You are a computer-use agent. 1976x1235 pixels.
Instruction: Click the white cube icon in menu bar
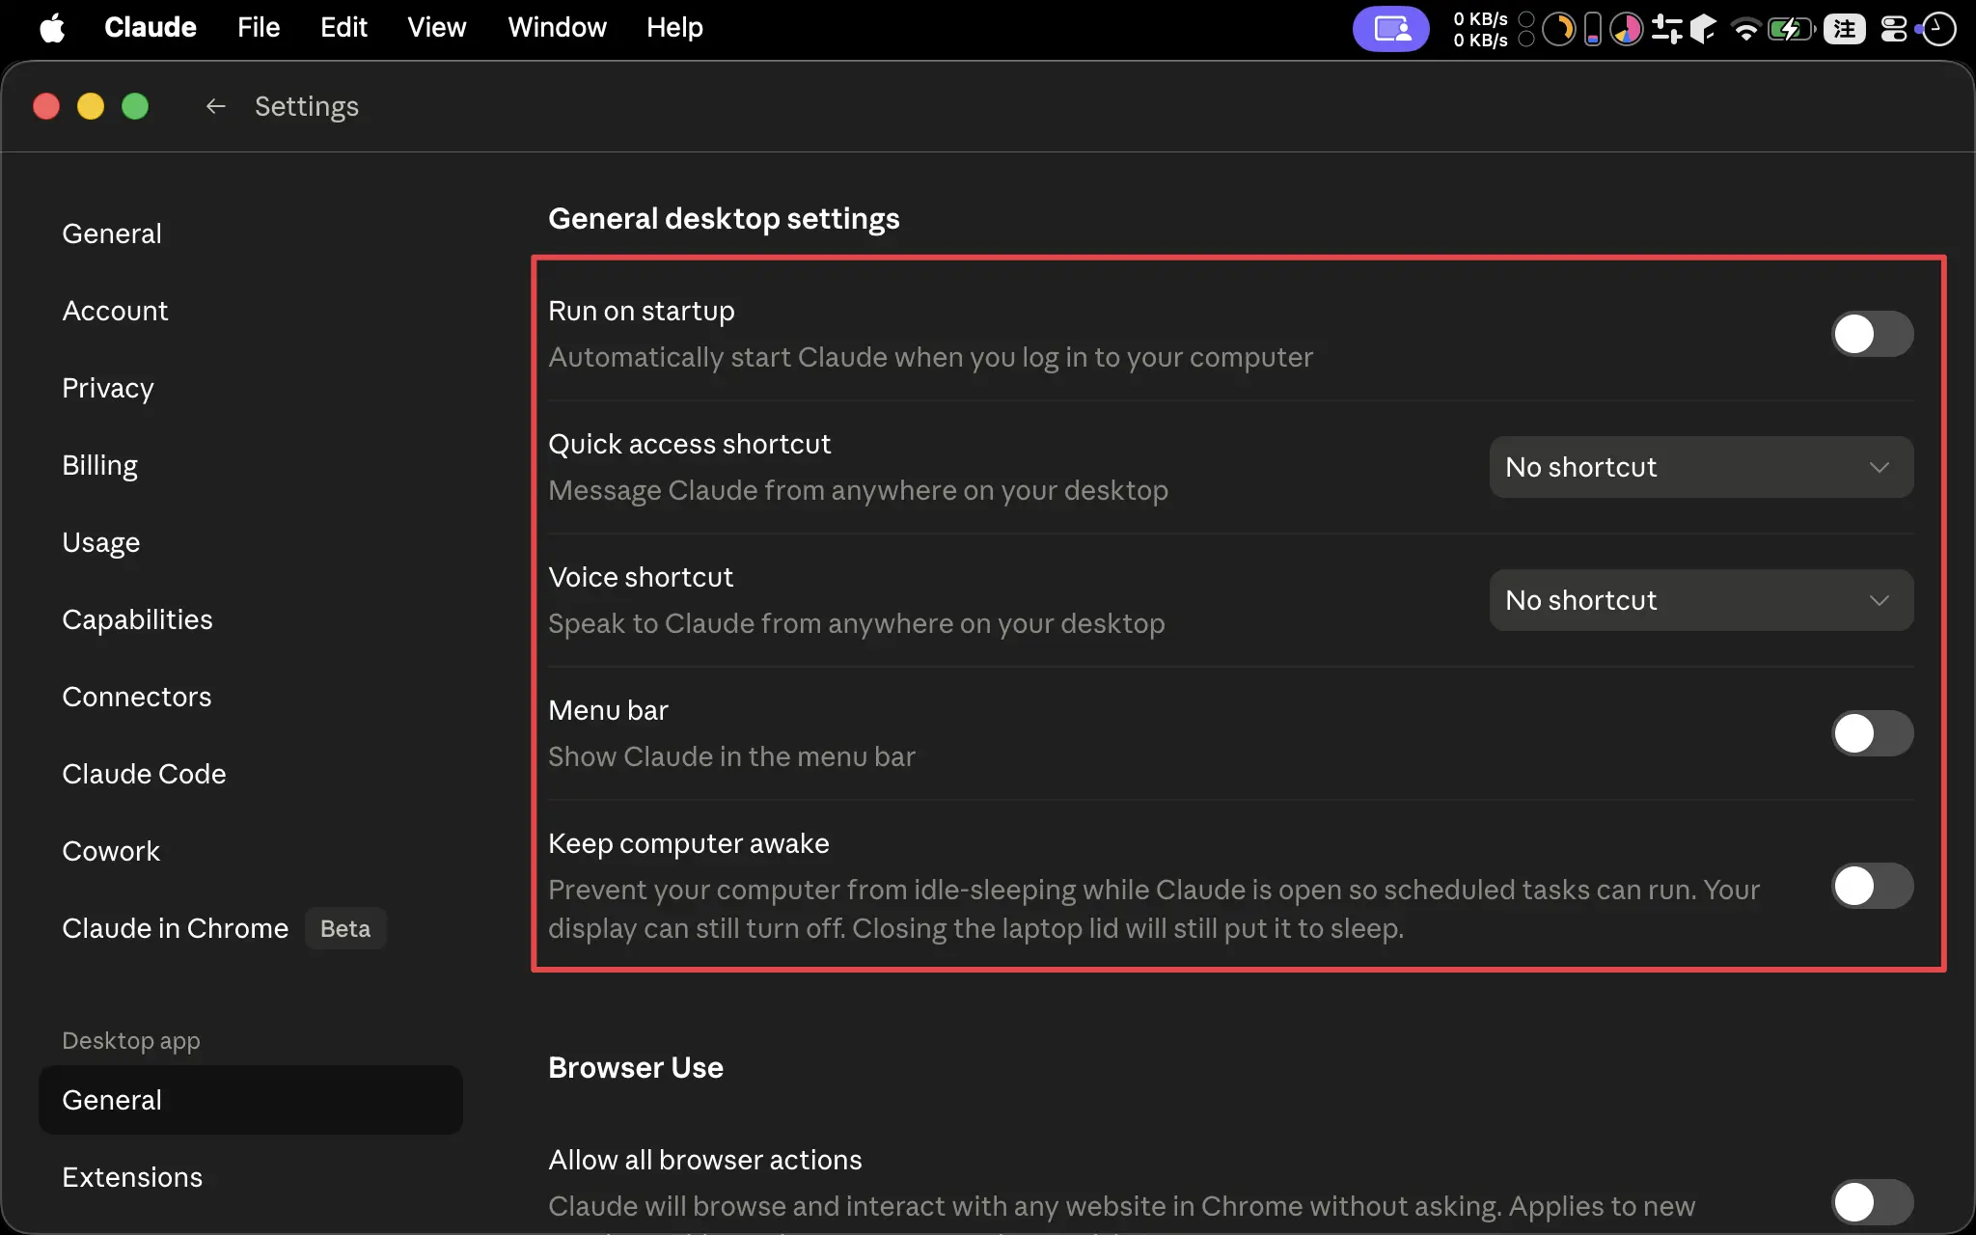point(1703,29)
